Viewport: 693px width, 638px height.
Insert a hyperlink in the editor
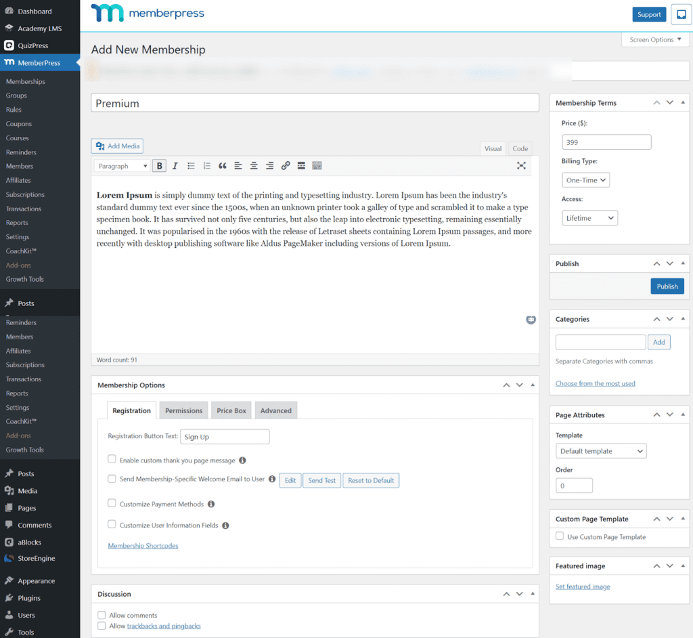point(285,165)
